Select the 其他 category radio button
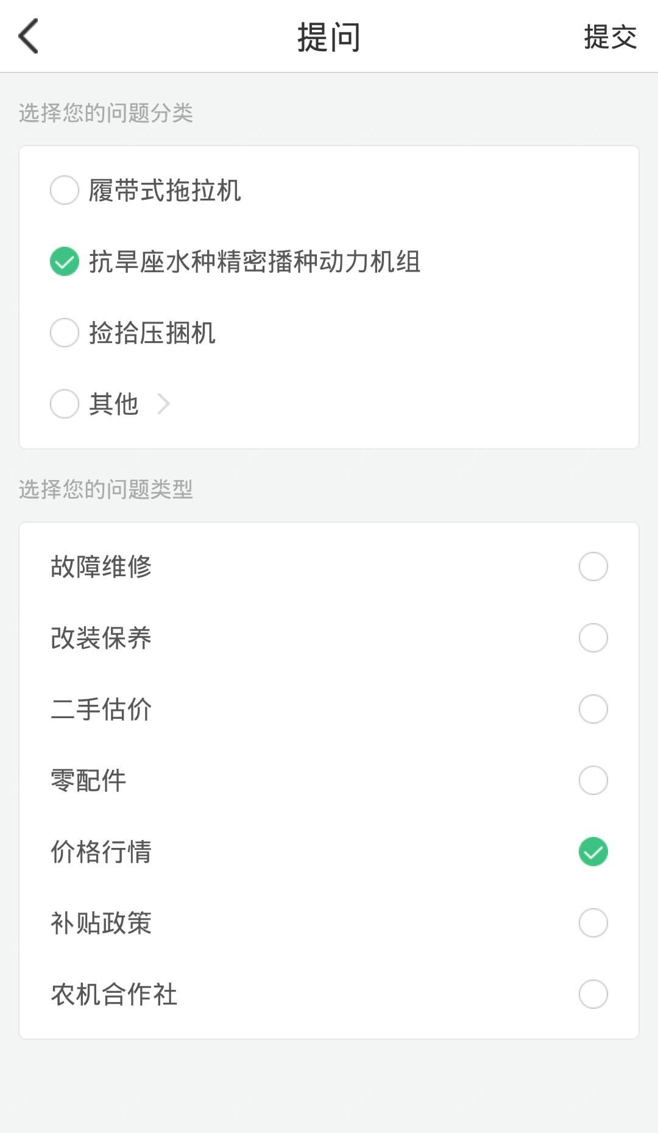Viewport: 658px width, 1133px height. 65,404
